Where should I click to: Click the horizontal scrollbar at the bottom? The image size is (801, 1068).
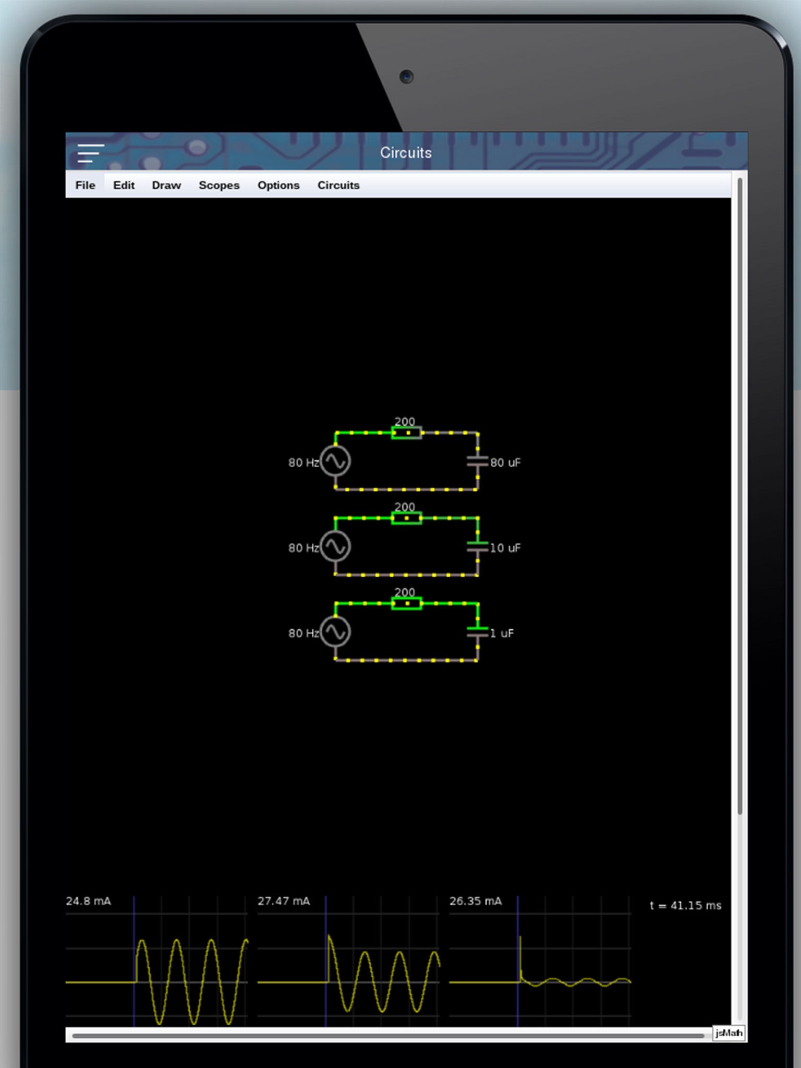click(389, 1036)
